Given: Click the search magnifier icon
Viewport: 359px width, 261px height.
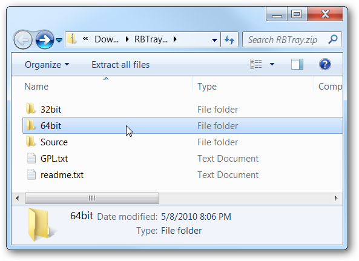Looking at the screenshot, I should click(333, 39).
